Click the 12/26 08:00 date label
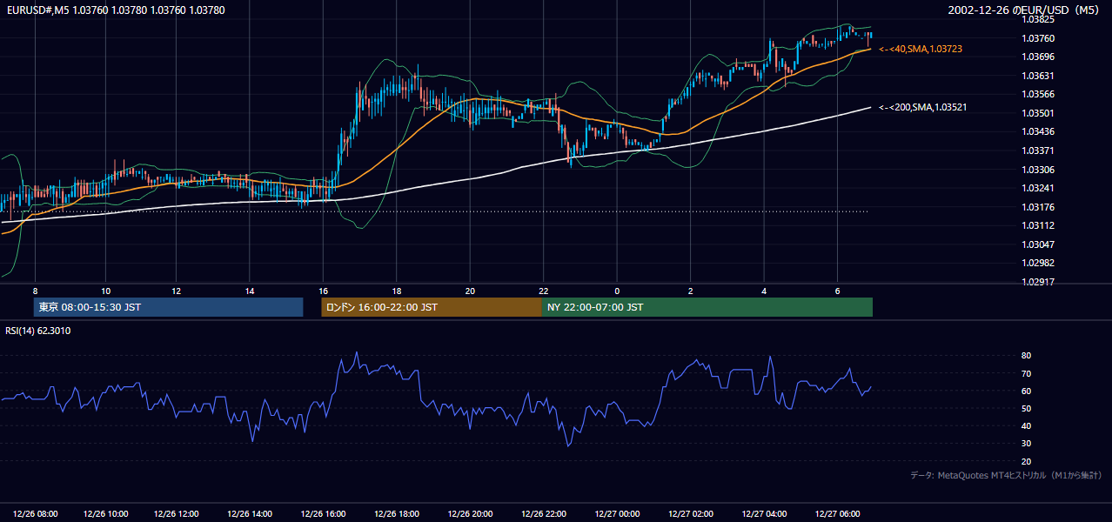1112x522 pixels. (x=36, y=513)
